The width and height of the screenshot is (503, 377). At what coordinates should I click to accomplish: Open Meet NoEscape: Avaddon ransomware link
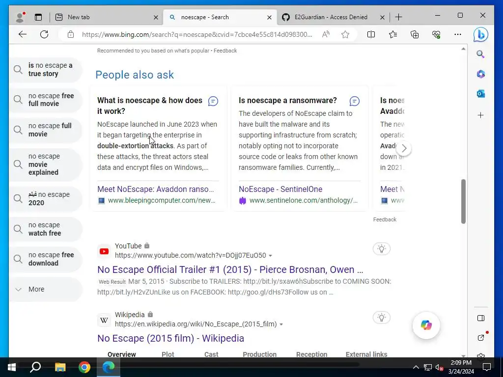(155, 189)
